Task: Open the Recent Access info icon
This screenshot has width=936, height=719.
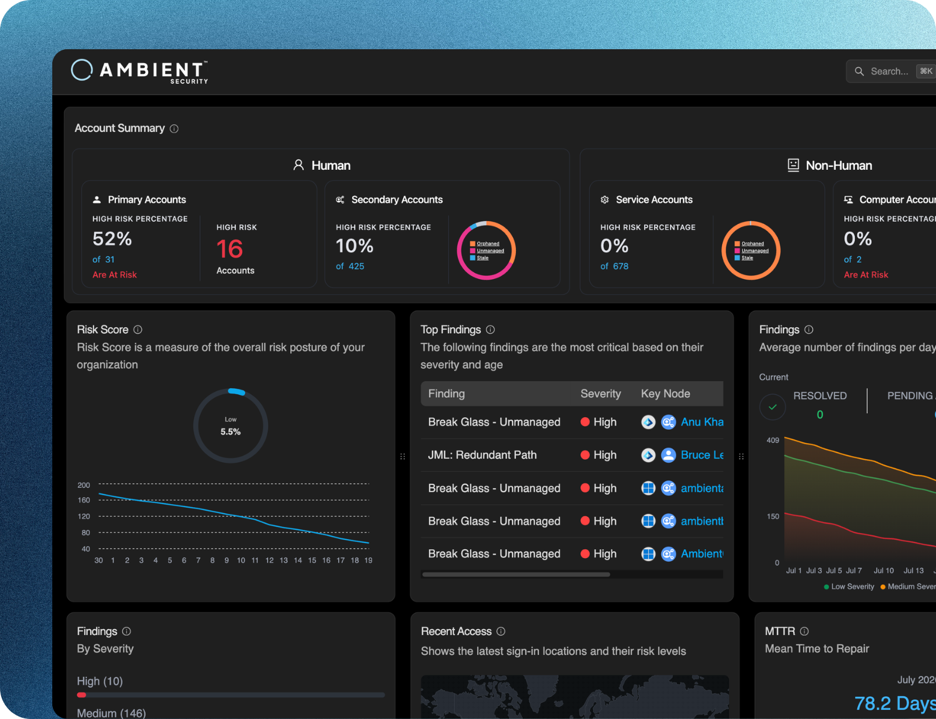Action: coord(501,631)
